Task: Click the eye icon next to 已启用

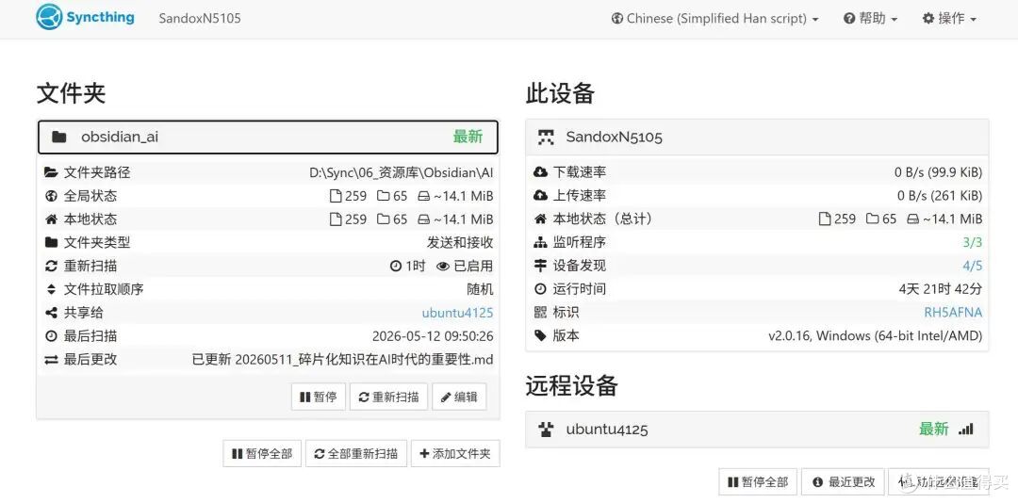Action: coord(443,267)
